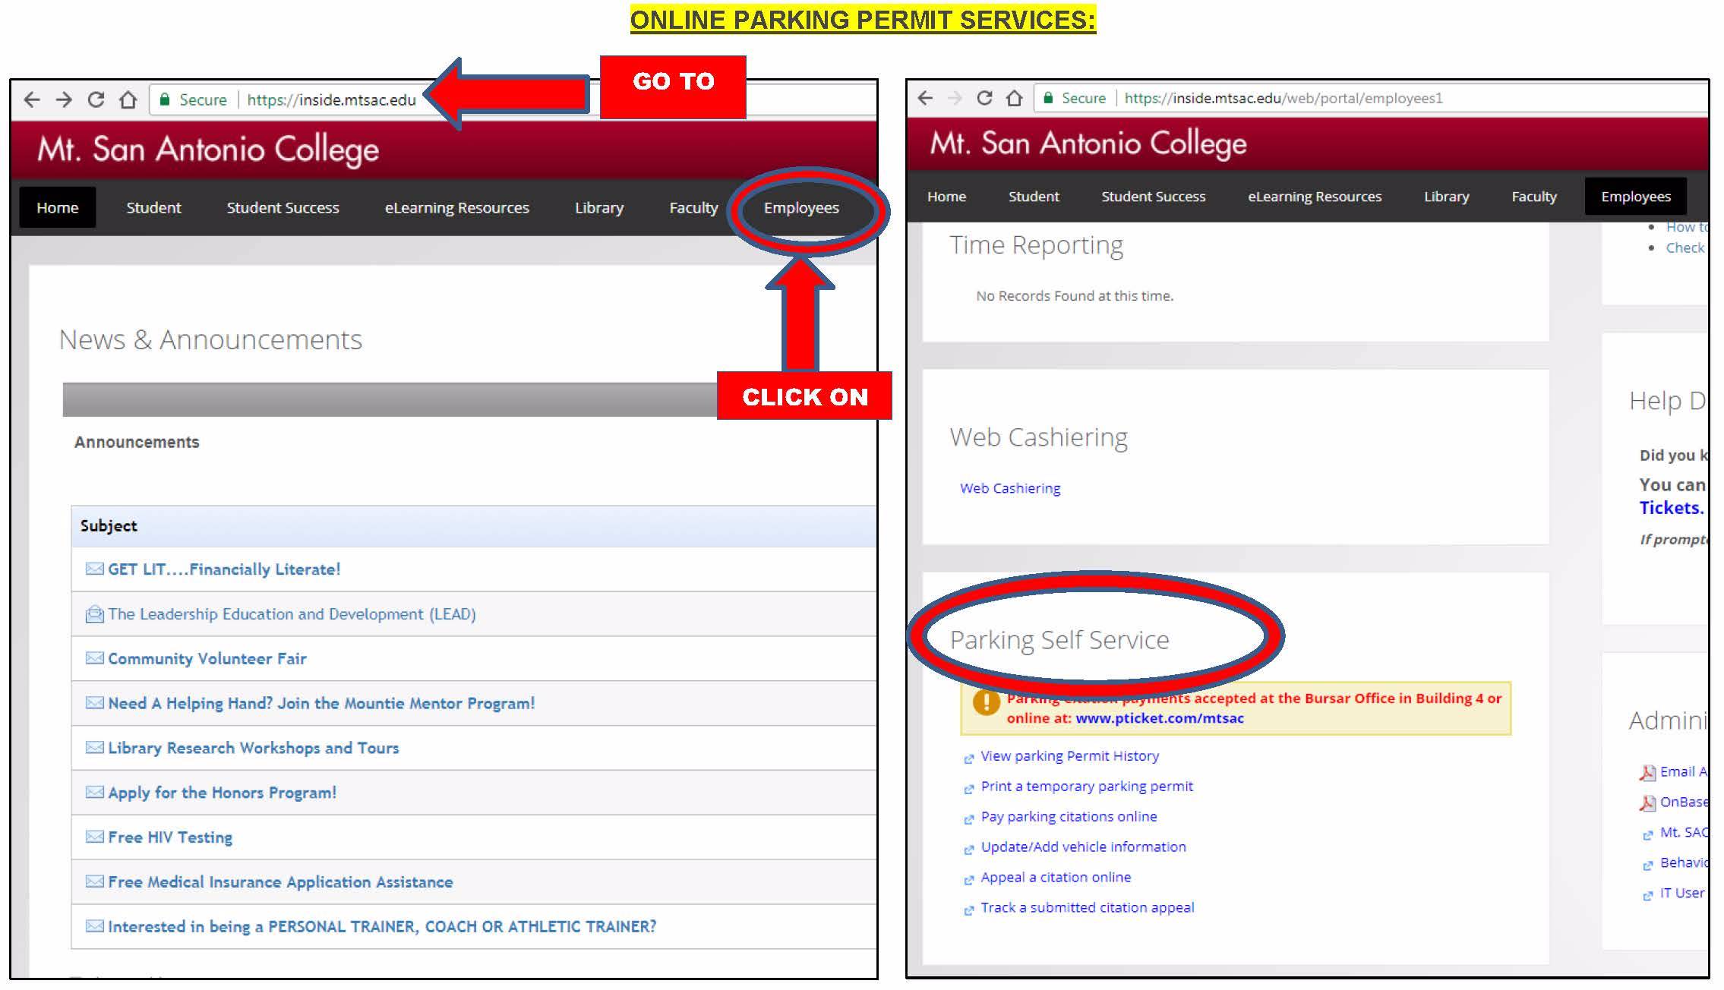Image resolution: width=1724 pixels, height=990 pixels.
Task: Open Mountie Mentor Program announcement
Action: click(x=321, y=703)
